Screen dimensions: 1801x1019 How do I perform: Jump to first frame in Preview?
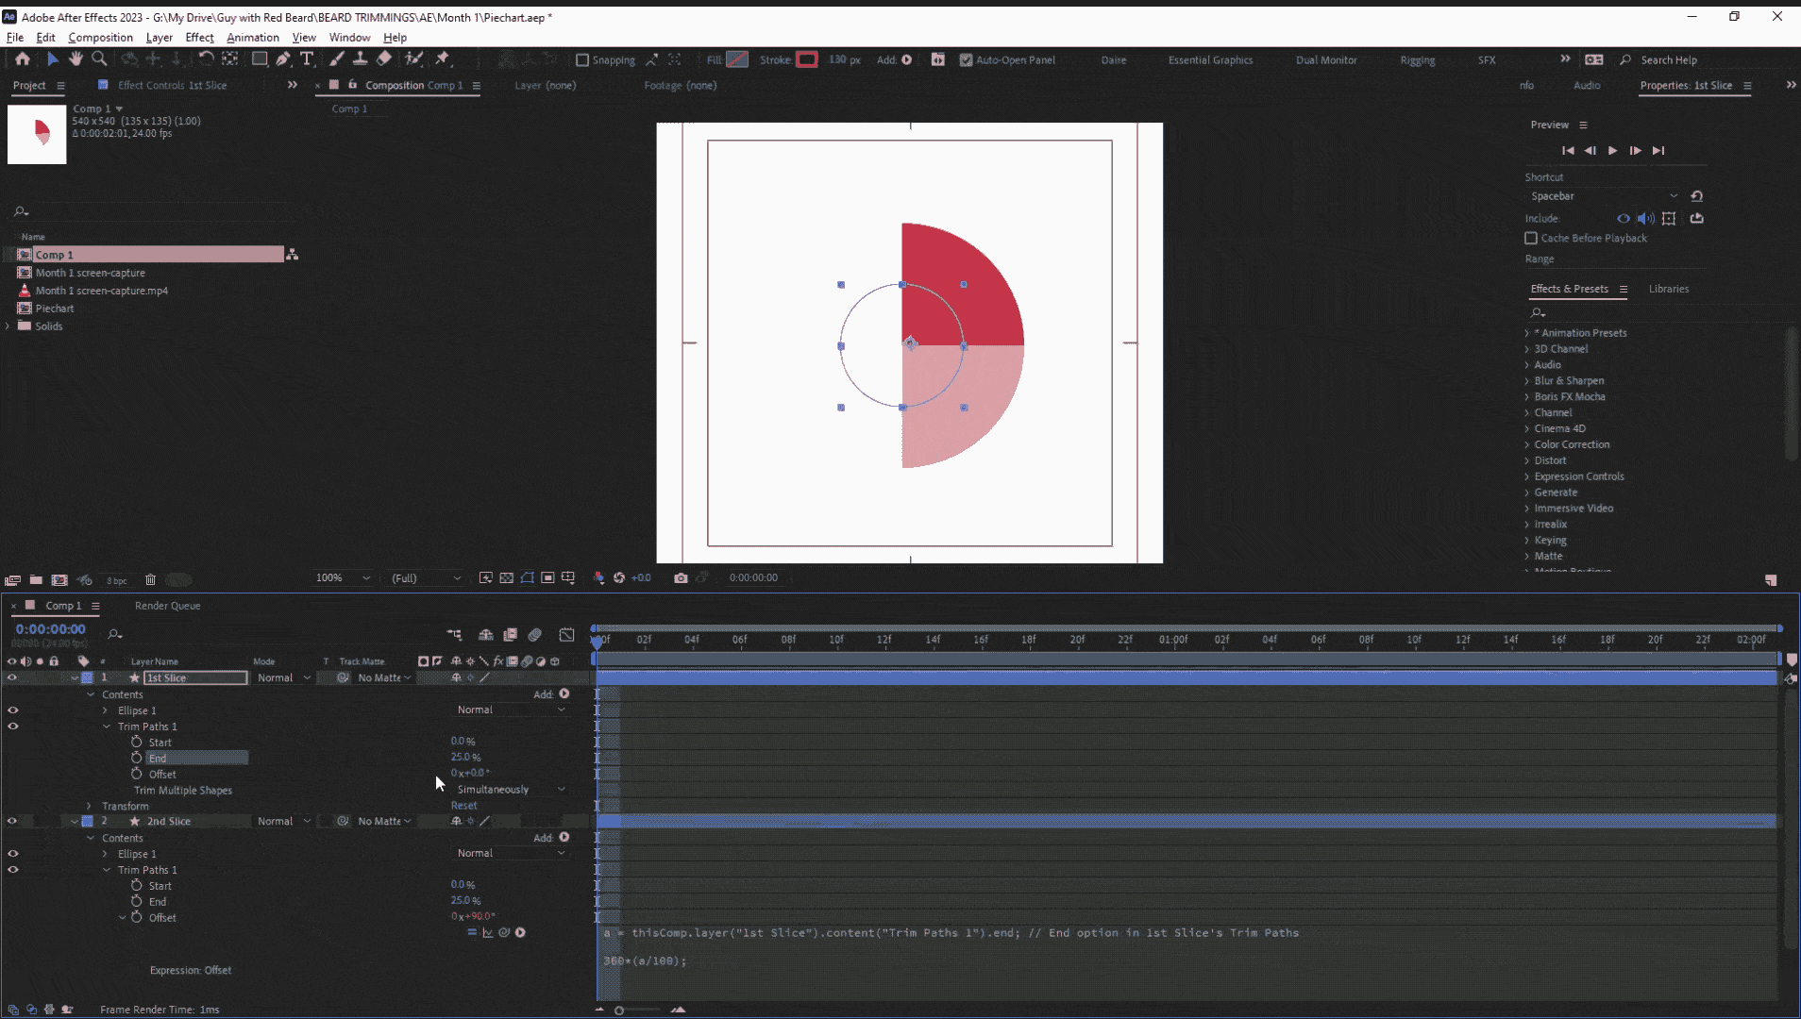[1567, 150]
